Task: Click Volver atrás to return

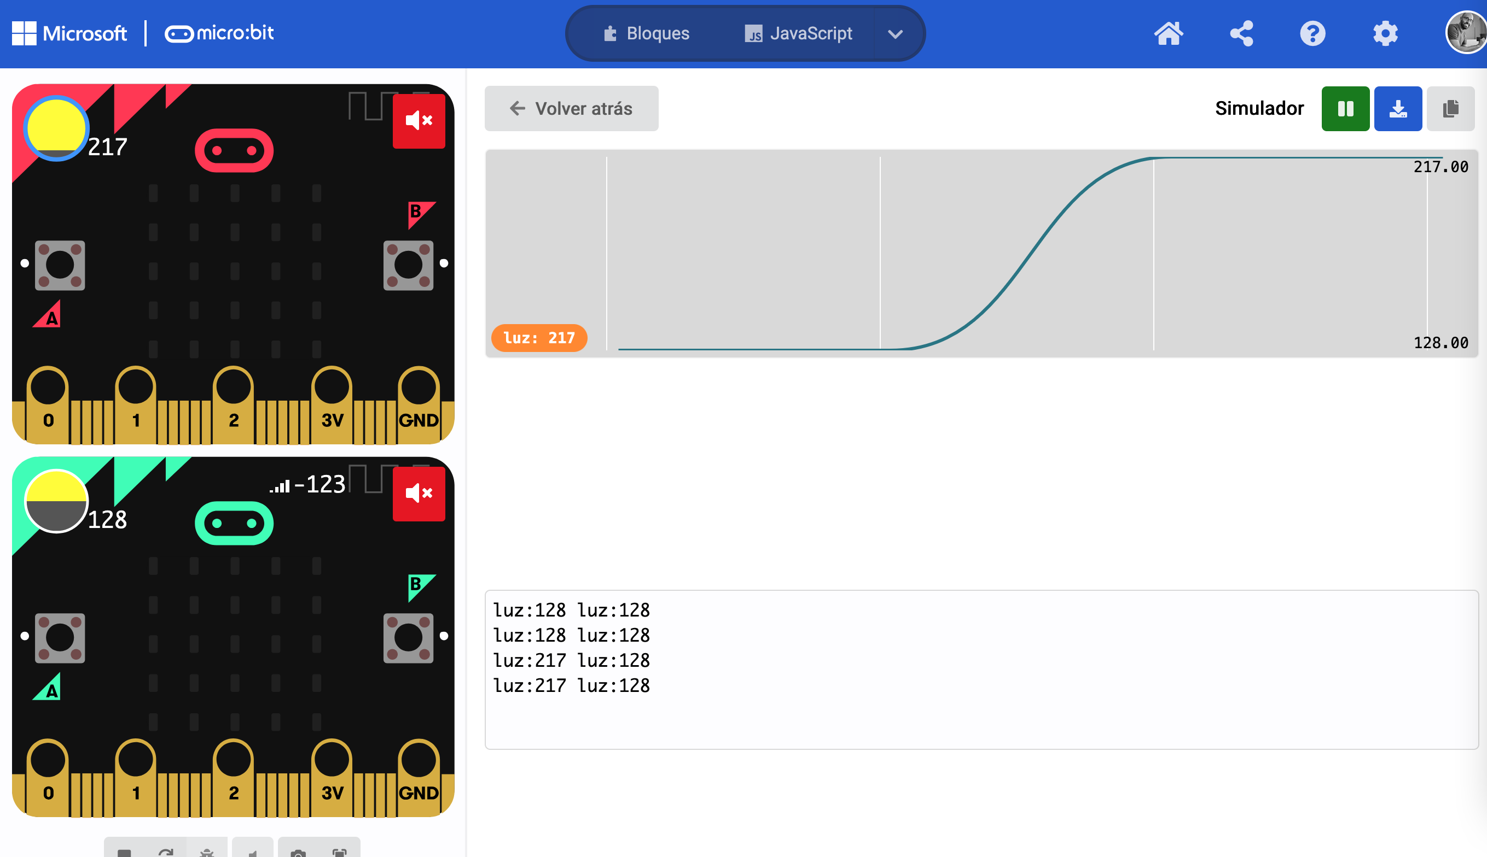Action: [571, 109]
